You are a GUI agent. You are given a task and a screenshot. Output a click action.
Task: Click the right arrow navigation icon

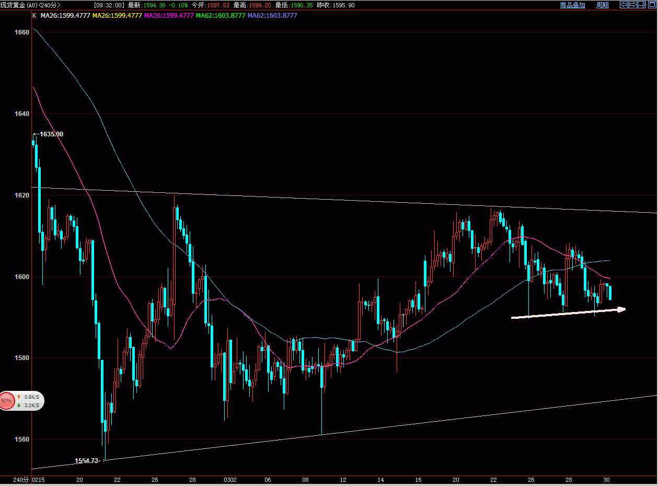coord(633,5)
